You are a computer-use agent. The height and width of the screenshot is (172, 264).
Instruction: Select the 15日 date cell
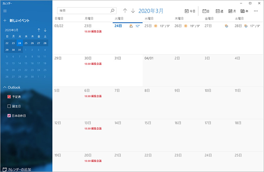tap(158, 135)
